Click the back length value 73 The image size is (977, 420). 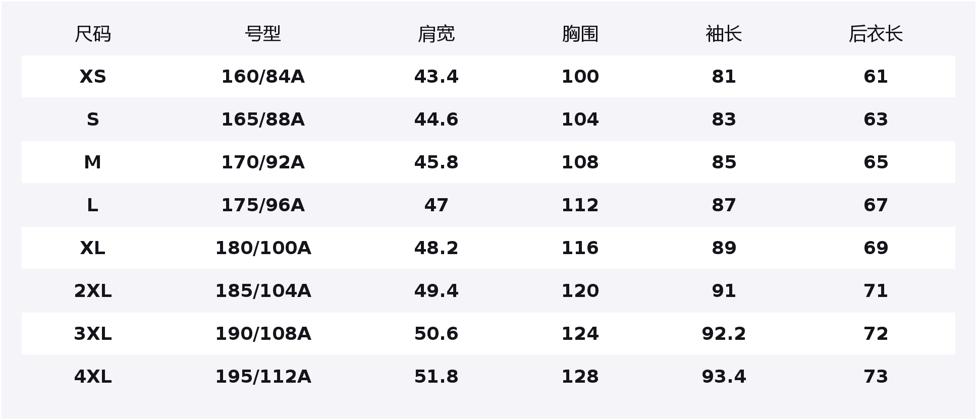tap(875, 377)
